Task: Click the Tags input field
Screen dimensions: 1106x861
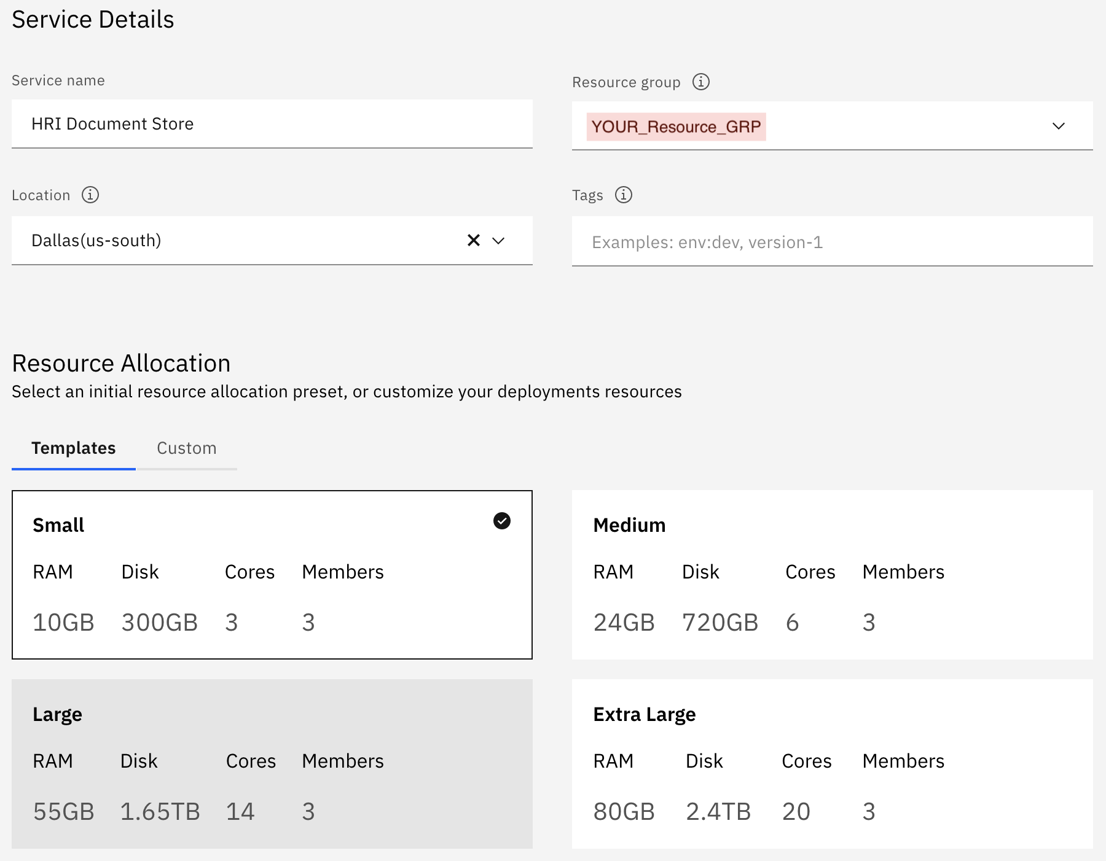Action: [832, 241]
